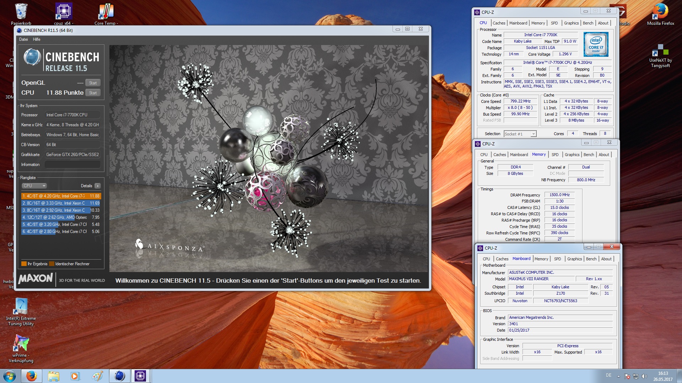Image resolution: width=682 pixels, height=383 pixels.
Task: Open Firefox from the taskbar
Action: tap(32, 376)
